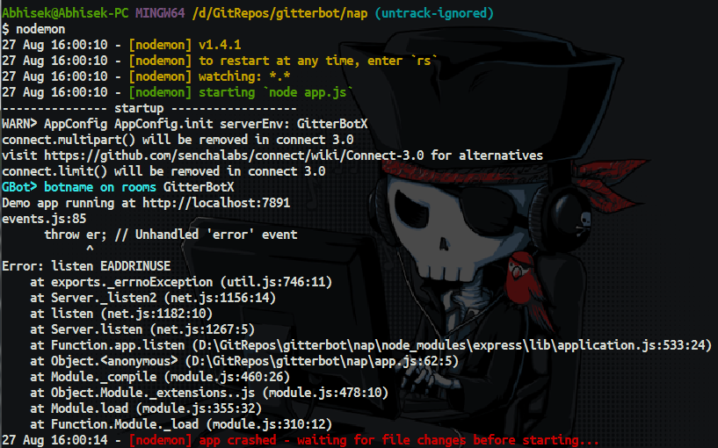Click the '----- startup -----' separator line
The width and height of the screenshot is (718, 448).
[149, 108]
